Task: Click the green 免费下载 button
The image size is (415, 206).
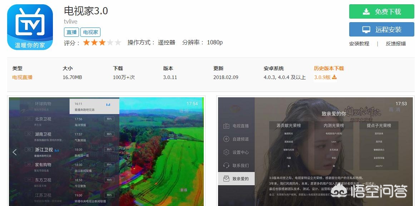Action: (382, 11)
